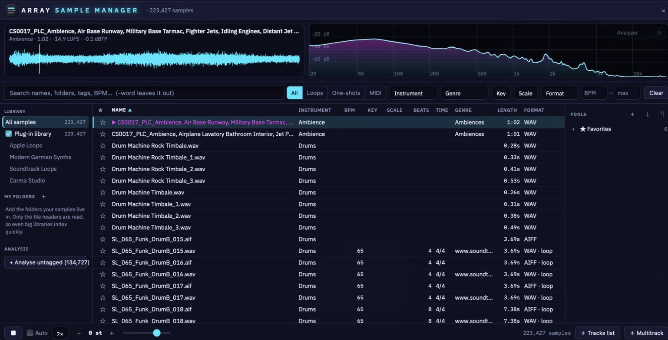Star Drum Machine Timbale_3.wav

coord(103,228)
